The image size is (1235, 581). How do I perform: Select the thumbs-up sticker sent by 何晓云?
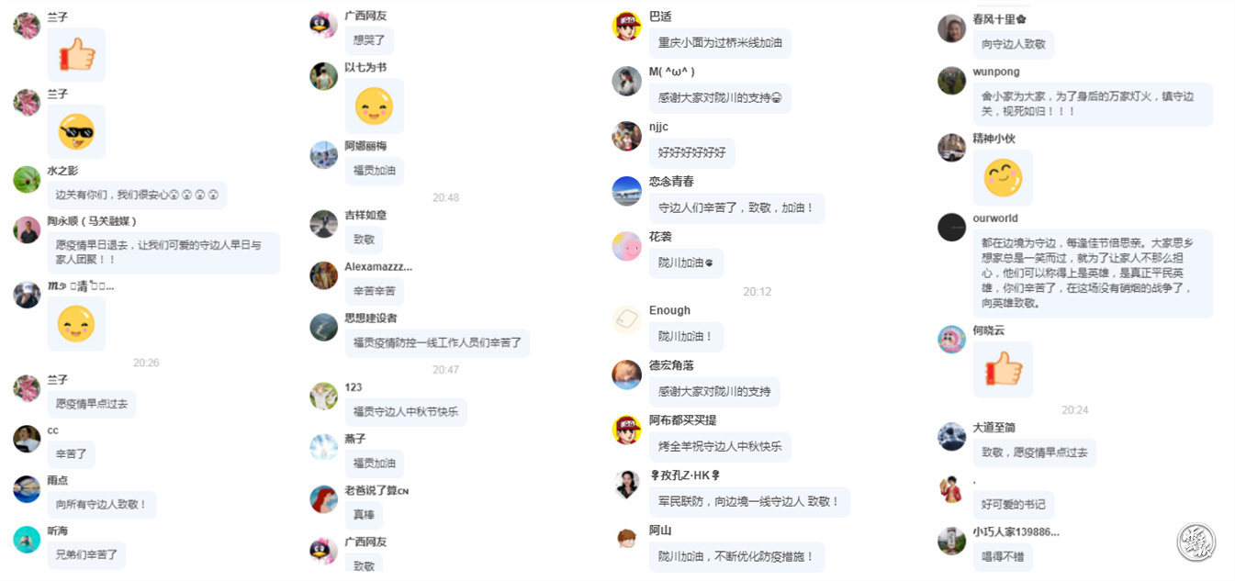[x=1003, y=370]
